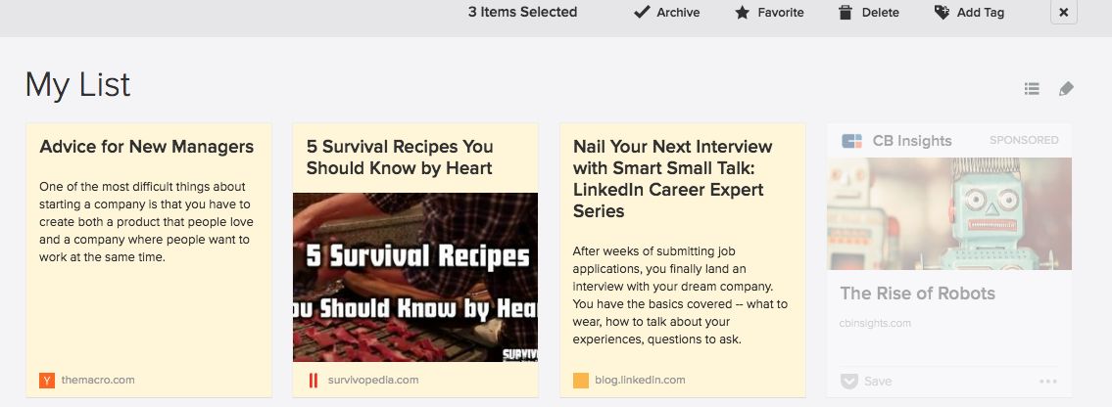Viewport: 1112px width, 407px height.
Task: Click the Delete trash can icon
Action: (845, 12)
